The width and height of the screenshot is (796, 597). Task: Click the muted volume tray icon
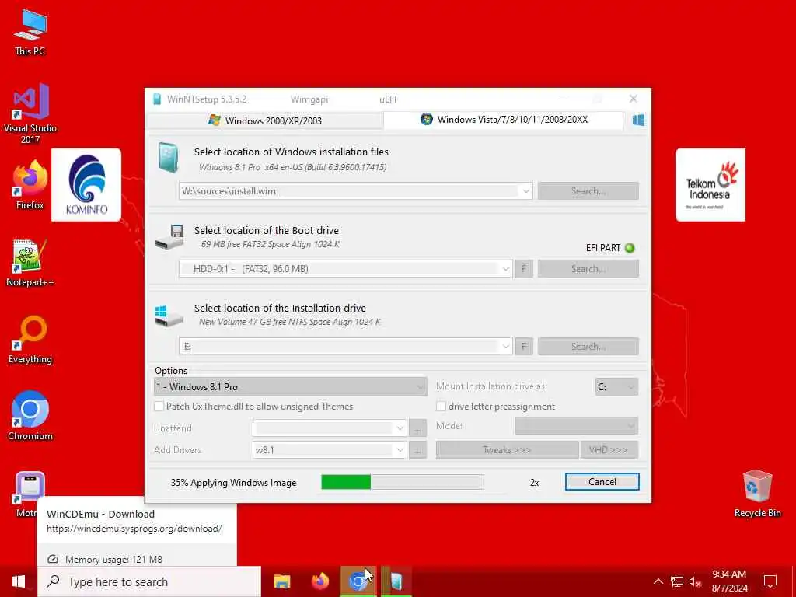(695, 581)
